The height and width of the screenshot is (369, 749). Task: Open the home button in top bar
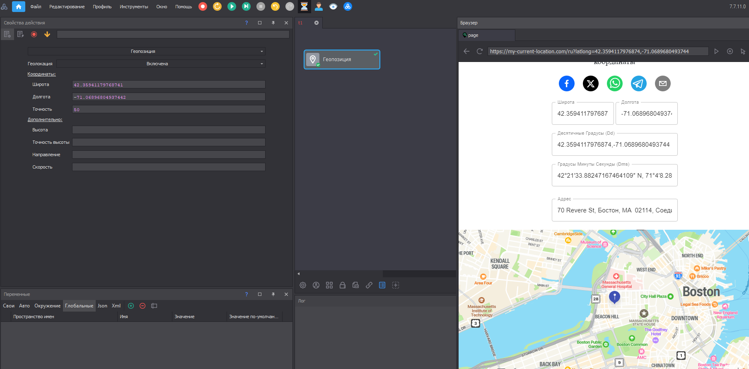[x=19, y=7]
